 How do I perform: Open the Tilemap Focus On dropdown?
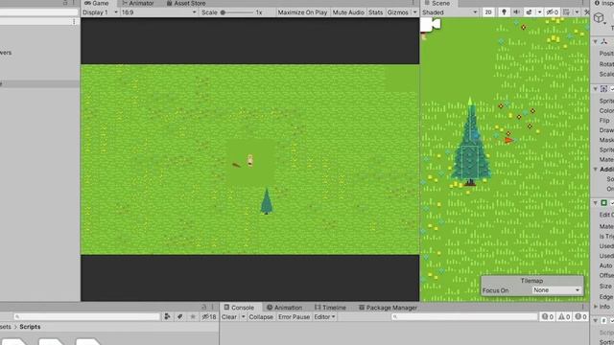coord(556,290)
